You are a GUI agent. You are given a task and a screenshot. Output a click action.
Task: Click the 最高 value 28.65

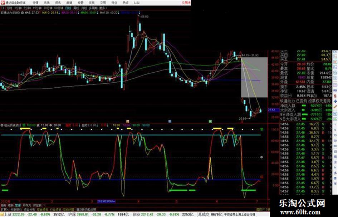click(x=301, y=69)
